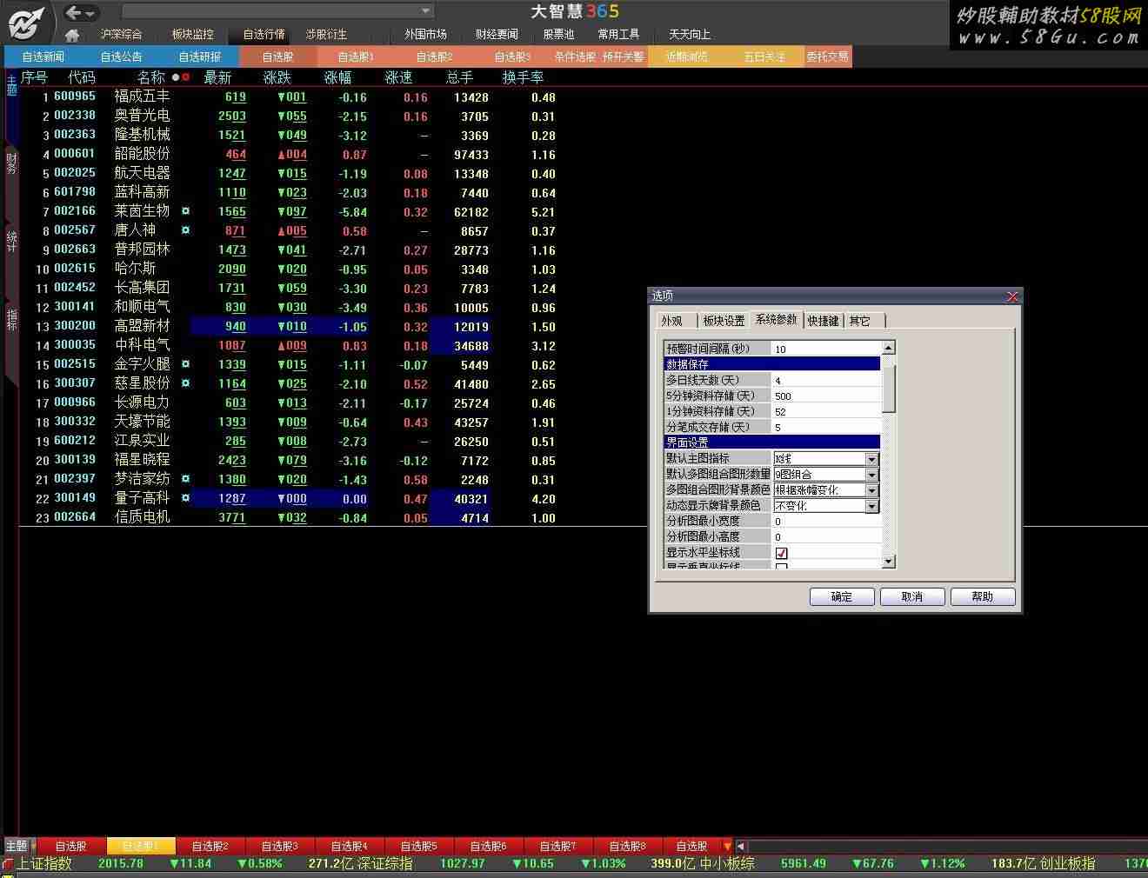Click the scroll down arrow in settings list
This screenshot has width=1148, height=878.
tap(889, 562)
